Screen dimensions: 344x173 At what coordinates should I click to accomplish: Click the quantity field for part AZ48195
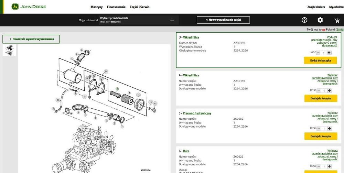click(x=324, y=90)
